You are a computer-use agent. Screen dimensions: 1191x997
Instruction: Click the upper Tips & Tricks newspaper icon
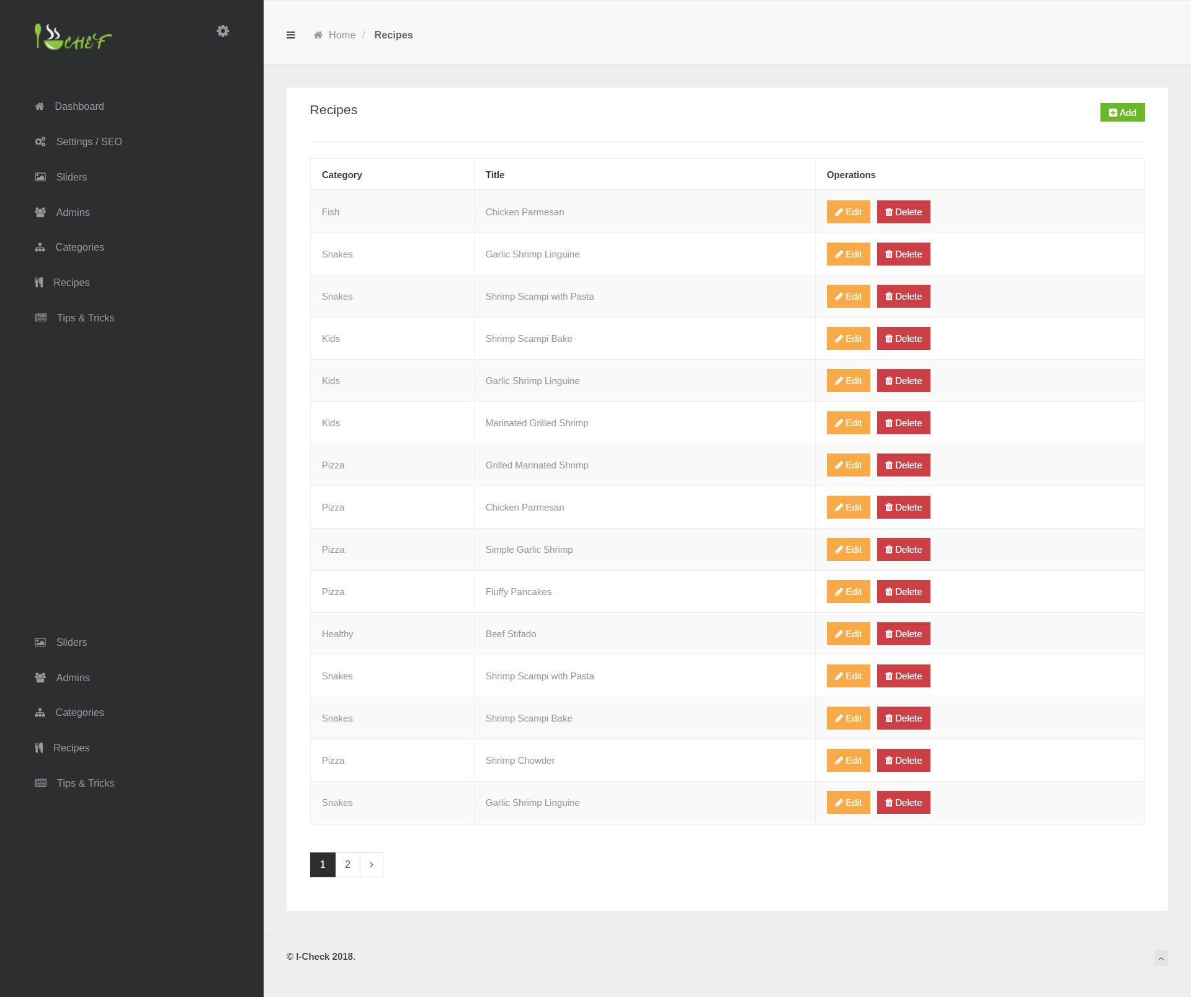click(40, 318)
